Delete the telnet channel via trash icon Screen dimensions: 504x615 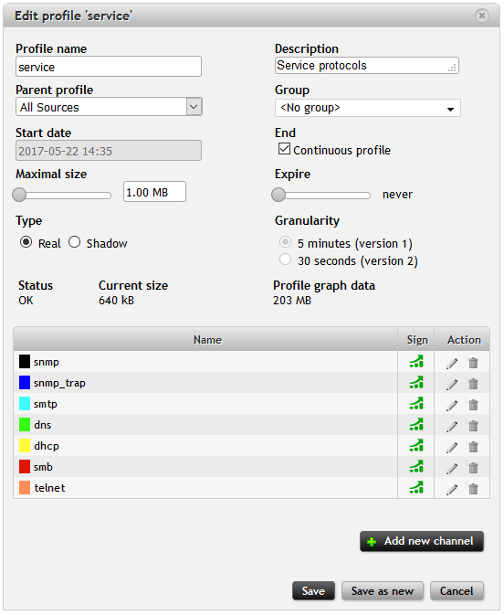tap(473, 489)
